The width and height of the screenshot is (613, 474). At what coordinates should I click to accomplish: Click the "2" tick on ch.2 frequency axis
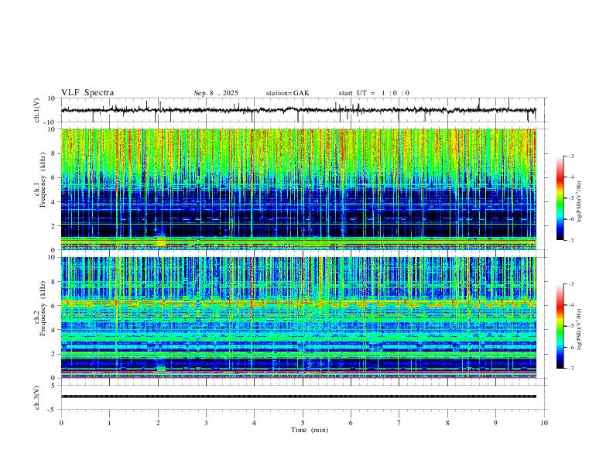tap(53, 354)
